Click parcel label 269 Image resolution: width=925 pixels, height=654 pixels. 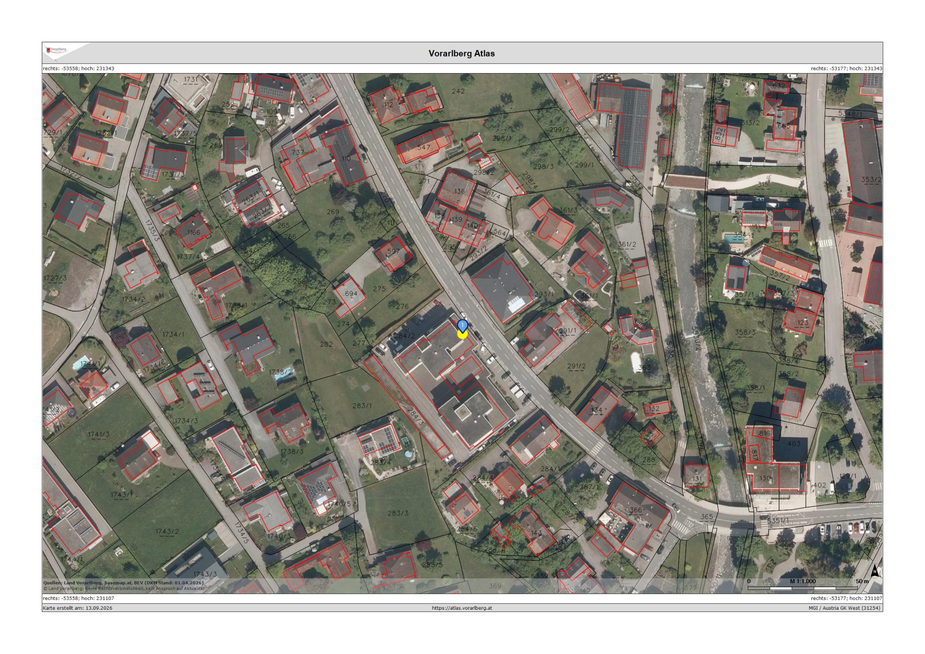pos(333,211)
